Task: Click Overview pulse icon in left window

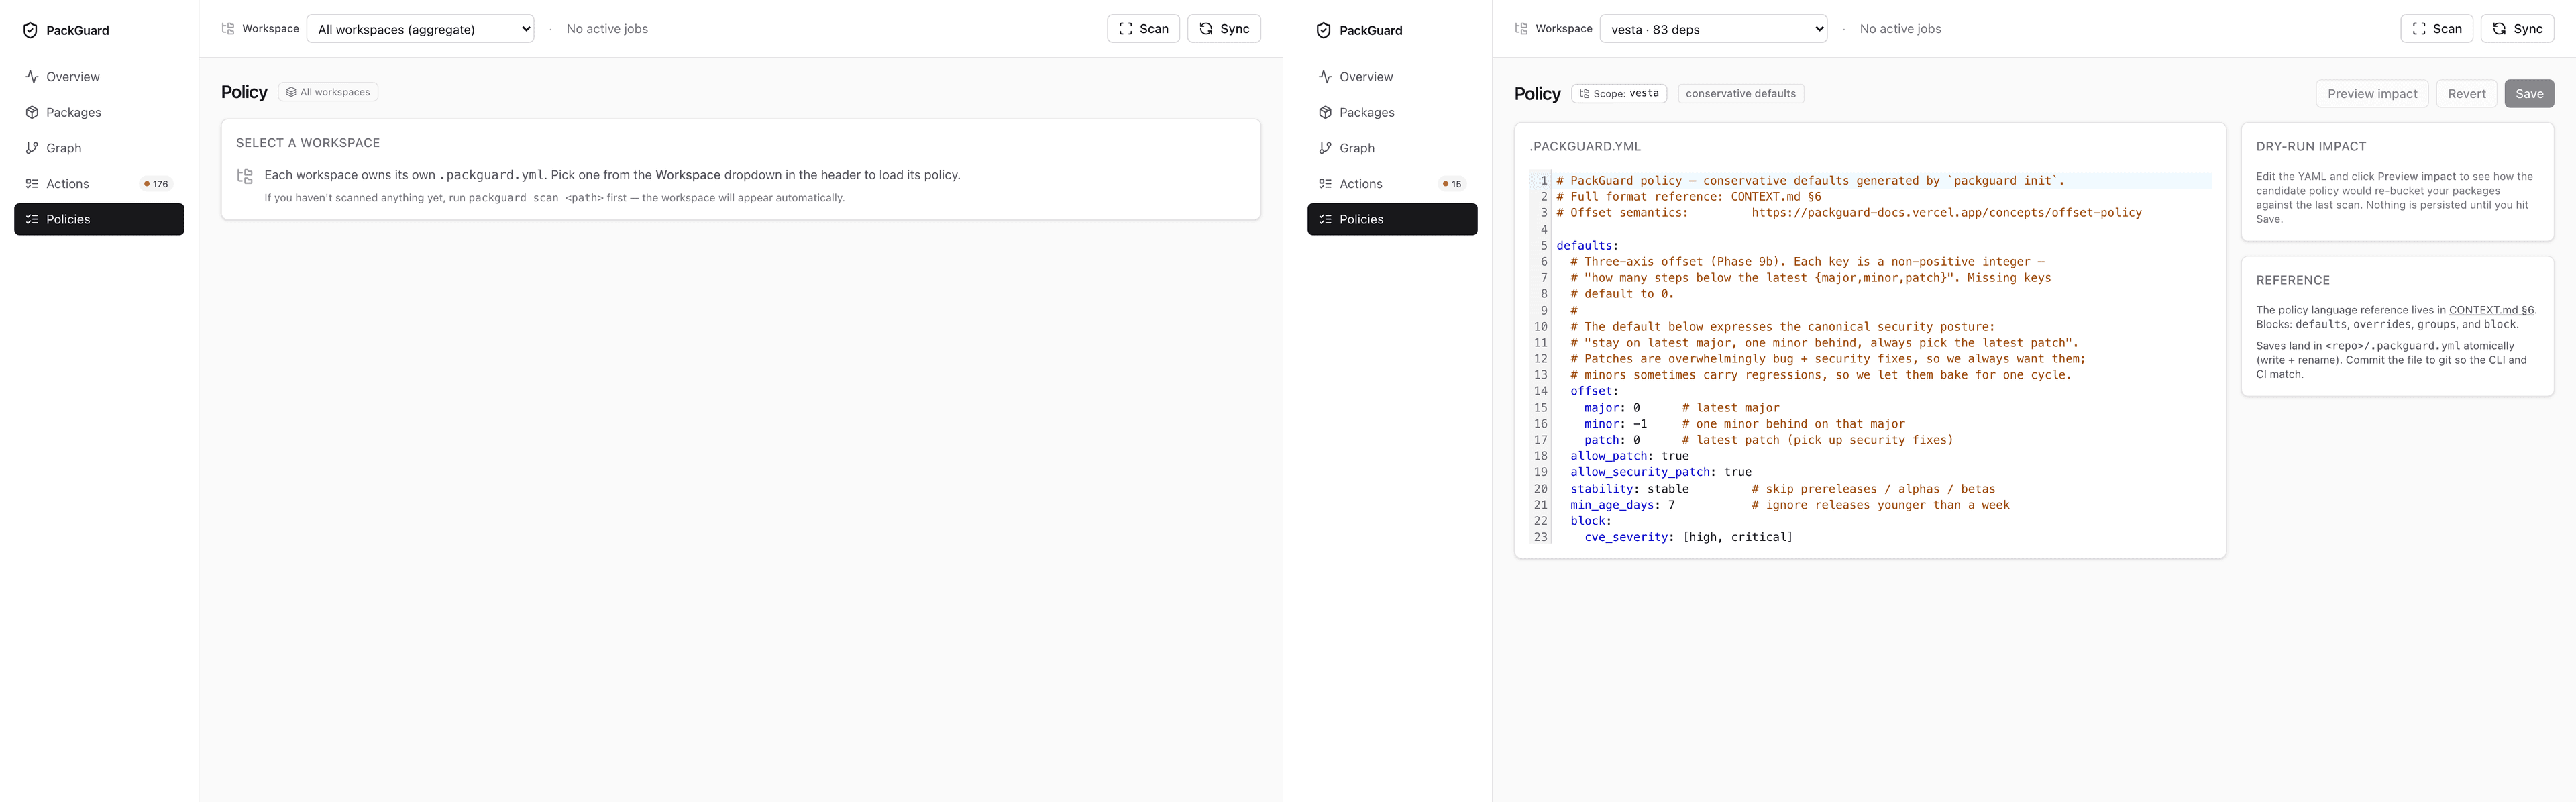Action: pos(32,76)
